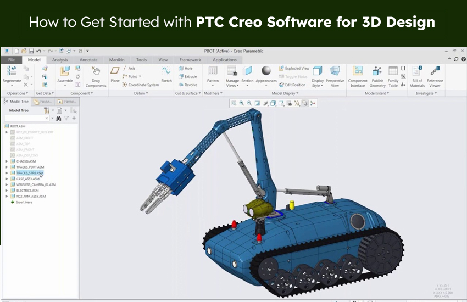
Task: Open Appearances sphere icon
Action: (x=266, y=71)
